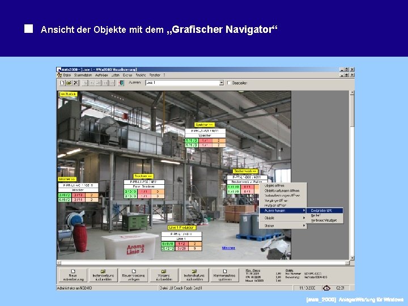Click the clock time in the status bar
The height and width of the screenshot is (306, 408).
point(341,288)
